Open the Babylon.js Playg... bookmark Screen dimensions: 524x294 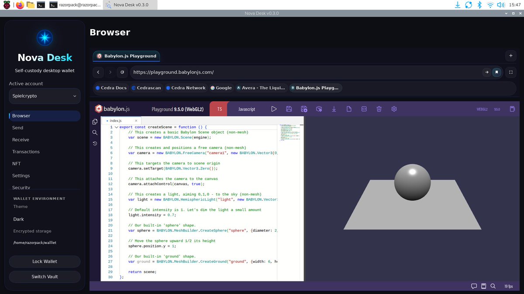[x=315, y=88]
